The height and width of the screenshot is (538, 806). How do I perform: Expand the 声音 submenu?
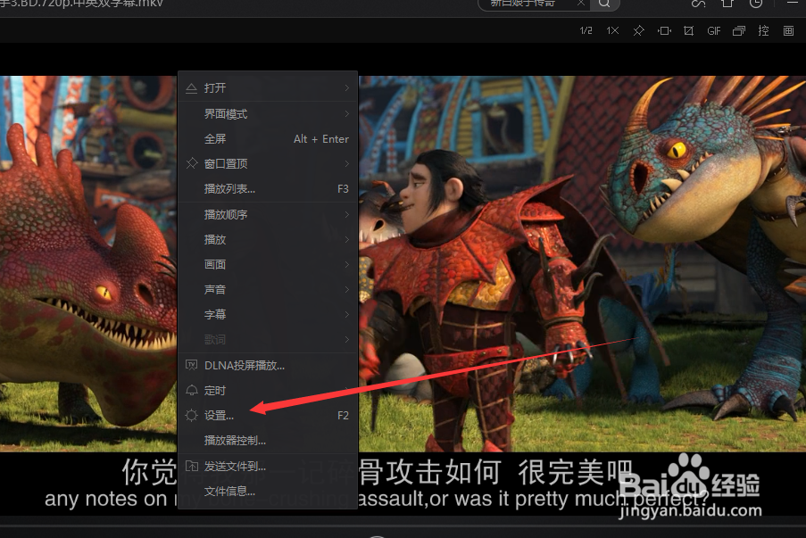(x=268, y=289)
